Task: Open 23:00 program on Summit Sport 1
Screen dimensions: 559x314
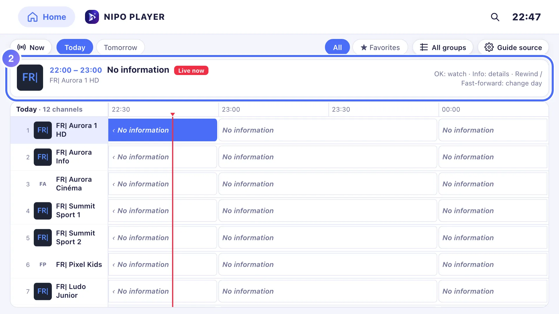Action: [x=328, y=210]
